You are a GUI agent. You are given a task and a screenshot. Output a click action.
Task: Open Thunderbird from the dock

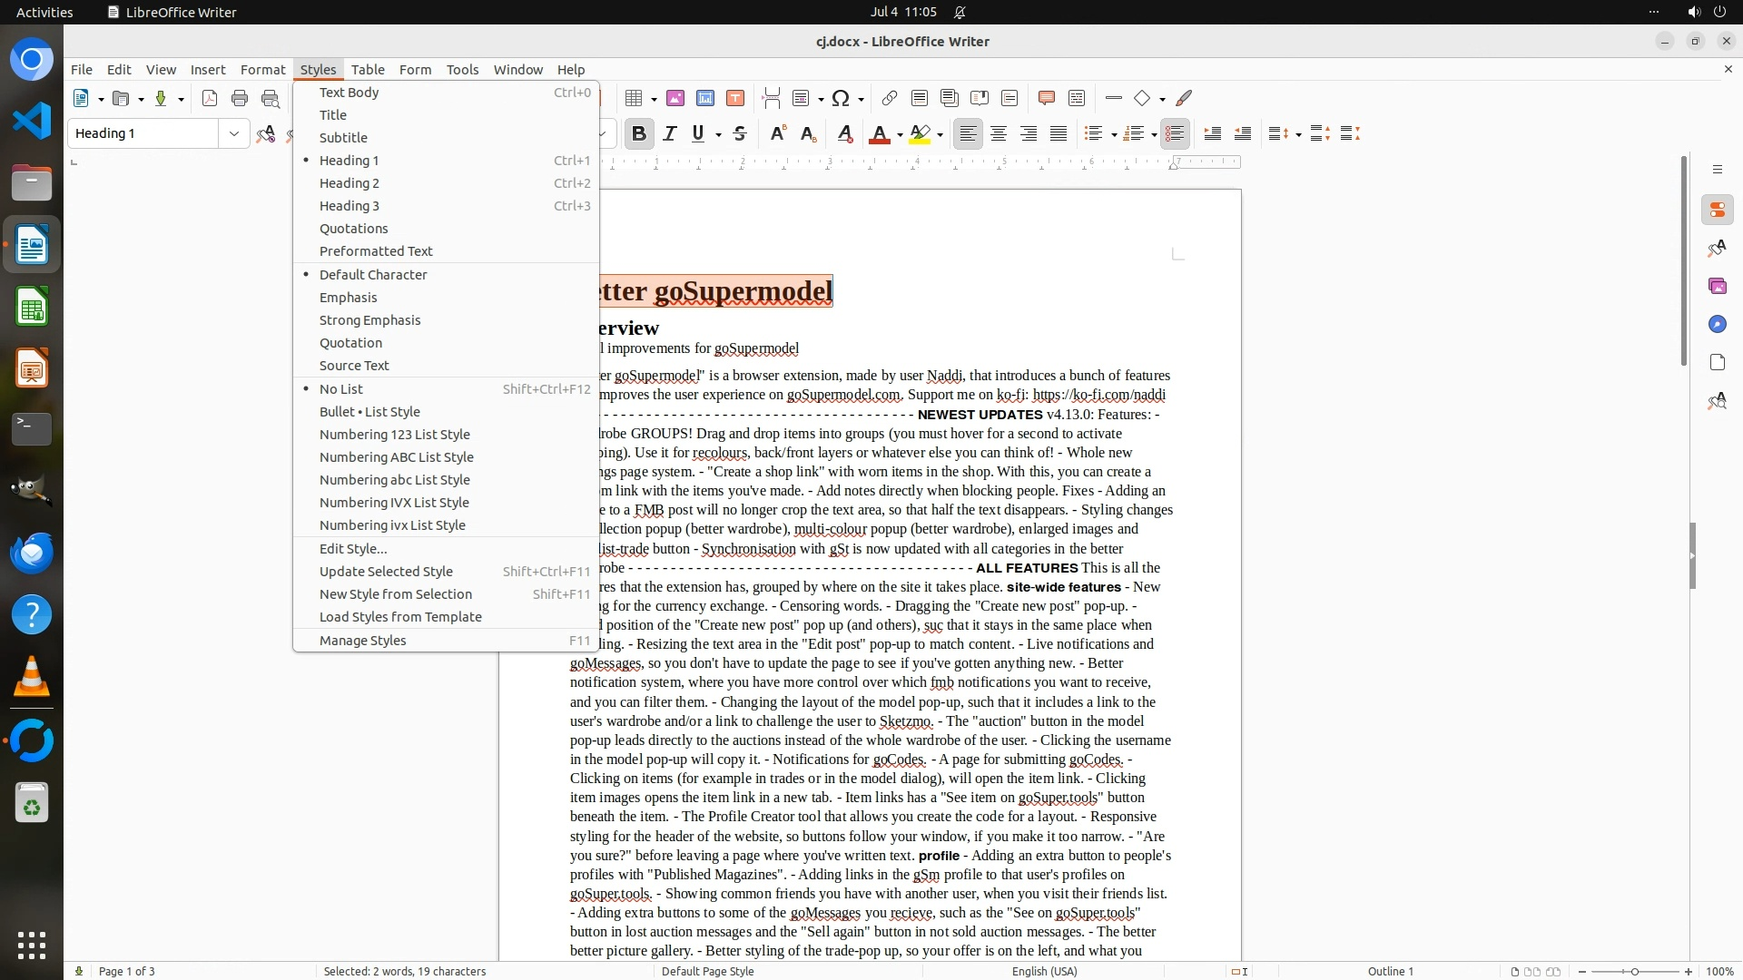(x=32, y=553)
